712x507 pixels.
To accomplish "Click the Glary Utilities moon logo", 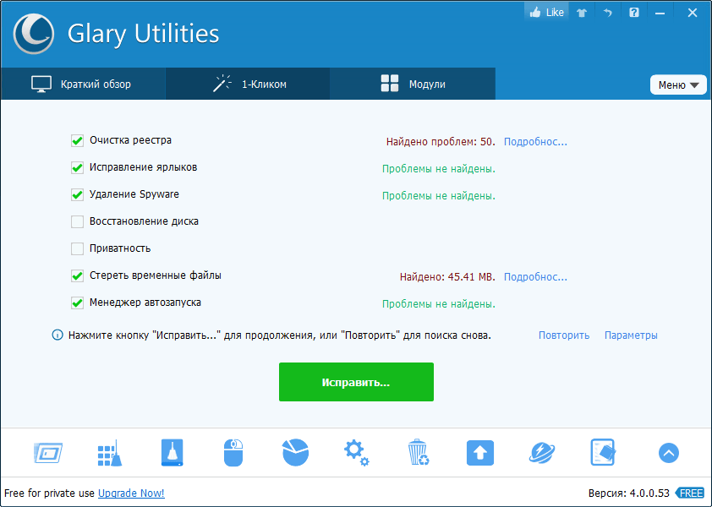I will 34,34.
